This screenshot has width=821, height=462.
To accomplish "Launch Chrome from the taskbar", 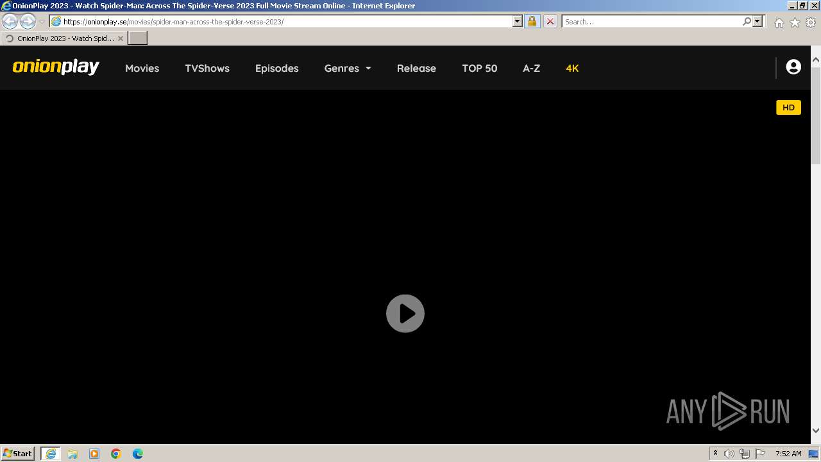I will pyautogui.click(x=116, y=454).
